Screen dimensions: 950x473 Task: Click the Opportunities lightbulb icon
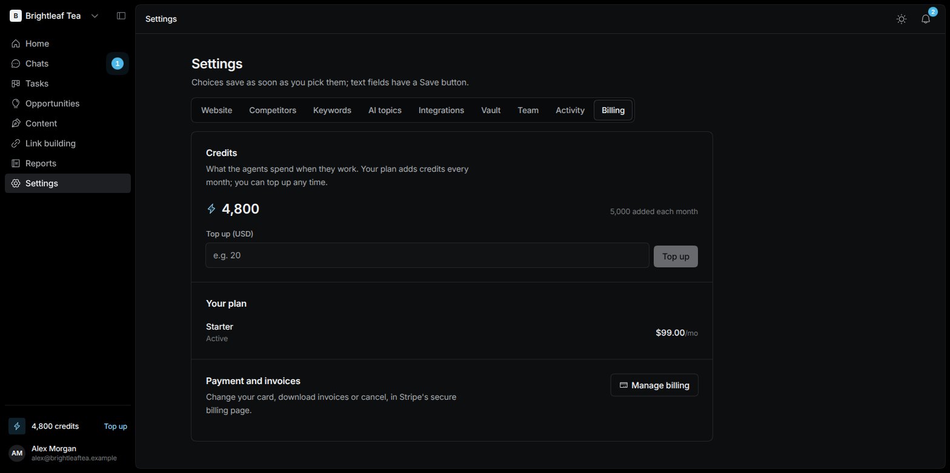click(16, 103)
